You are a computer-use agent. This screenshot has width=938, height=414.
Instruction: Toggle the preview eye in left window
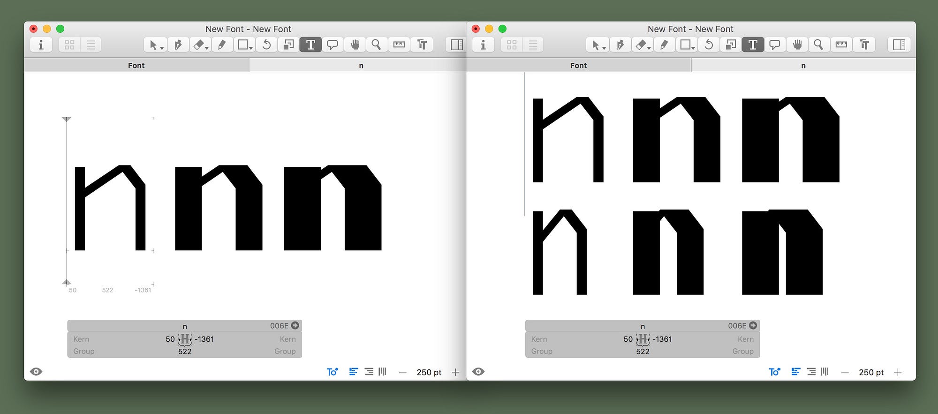pos(36,372)
